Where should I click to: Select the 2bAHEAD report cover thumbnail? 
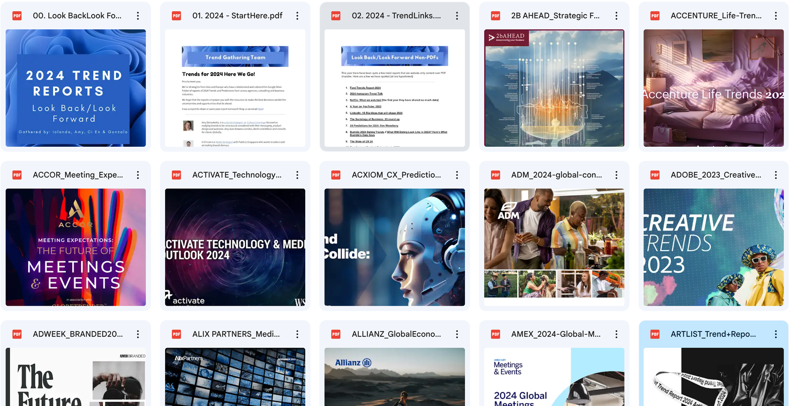pos(554,88)
